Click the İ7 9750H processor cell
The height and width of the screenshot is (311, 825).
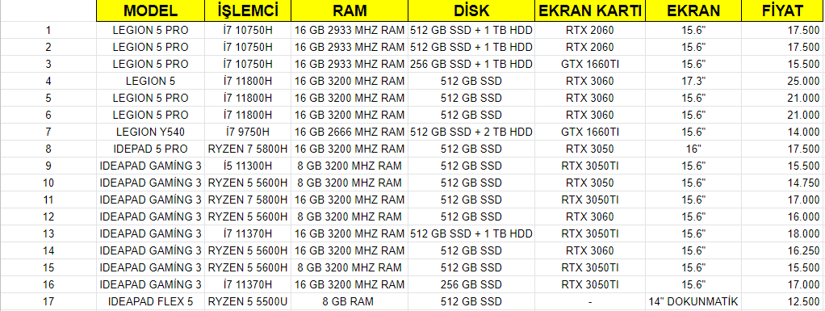(x=248, y=132)
